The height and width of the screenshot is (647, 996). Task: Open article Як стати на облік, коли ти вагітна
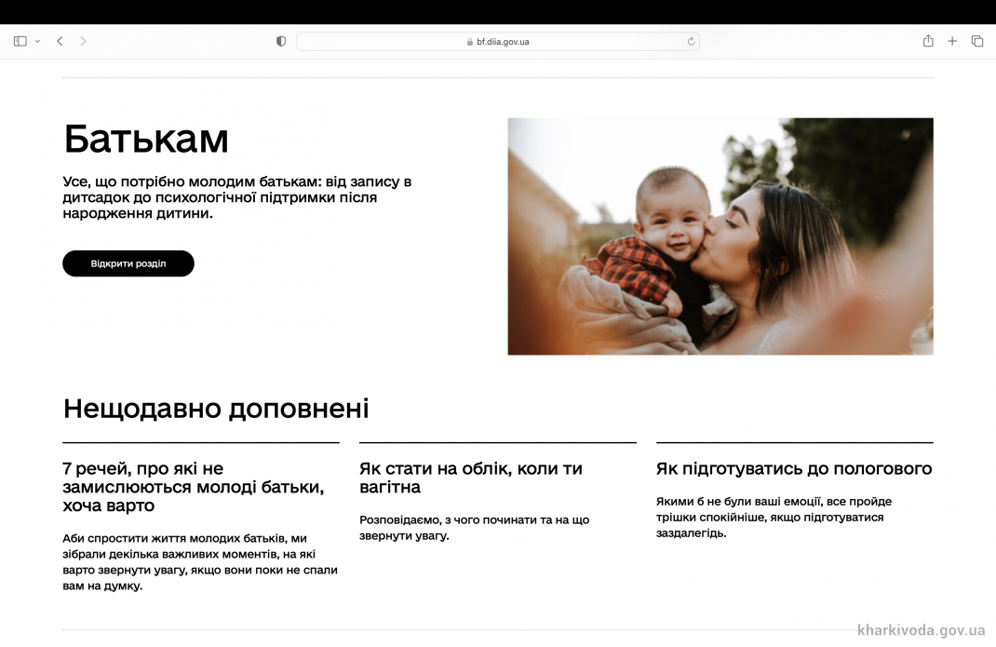[x=470, y=478]
